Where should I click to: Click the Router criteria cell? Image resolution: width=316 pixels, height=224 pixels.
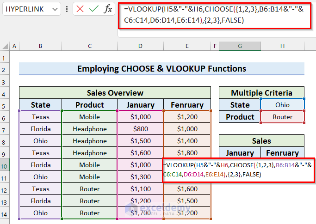point(282,117)
